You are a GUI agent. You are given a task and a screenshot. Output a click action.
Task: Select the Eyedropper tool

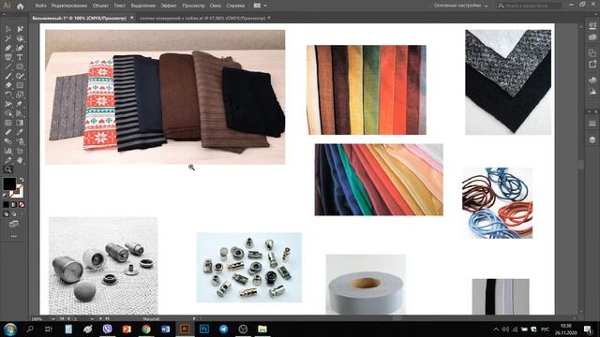click(x=20, y=132)
